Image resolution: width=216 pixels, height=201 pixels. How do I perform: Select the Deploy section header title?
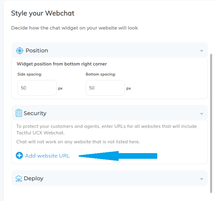pos(34,178)
